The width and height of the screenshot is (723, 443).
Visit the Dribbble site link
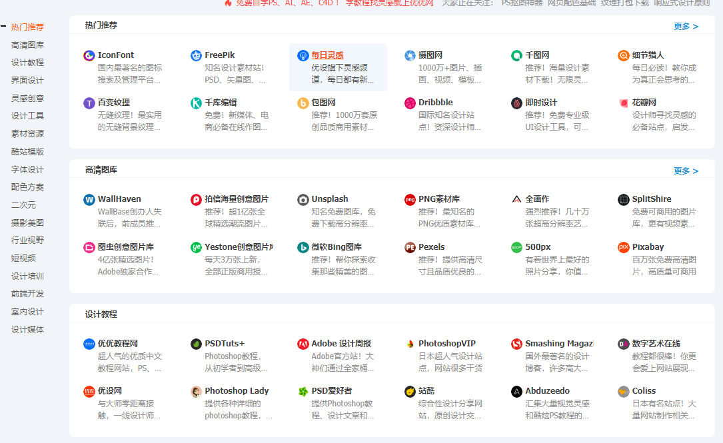coord(435,103)
